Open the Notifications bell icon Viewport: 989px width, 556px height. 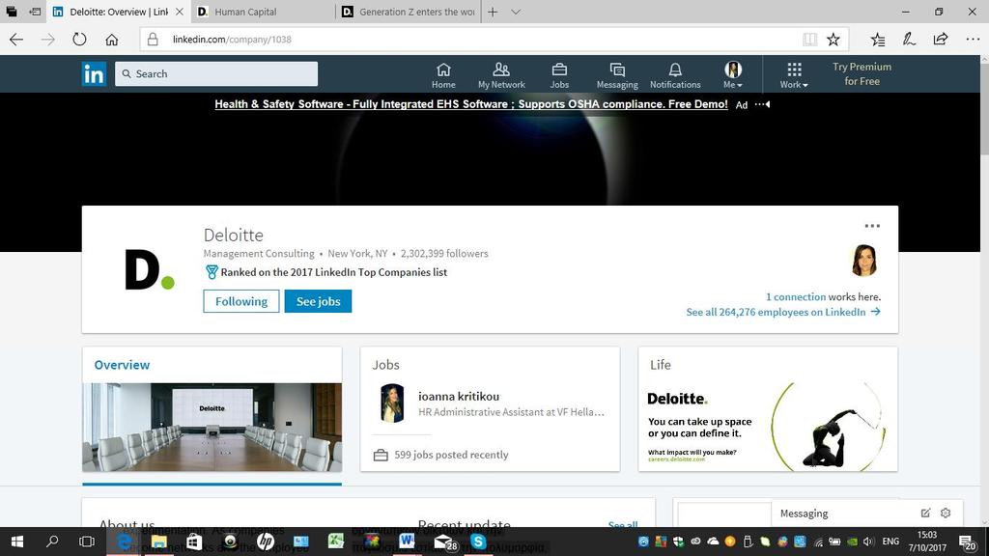[x=675, y=75]
